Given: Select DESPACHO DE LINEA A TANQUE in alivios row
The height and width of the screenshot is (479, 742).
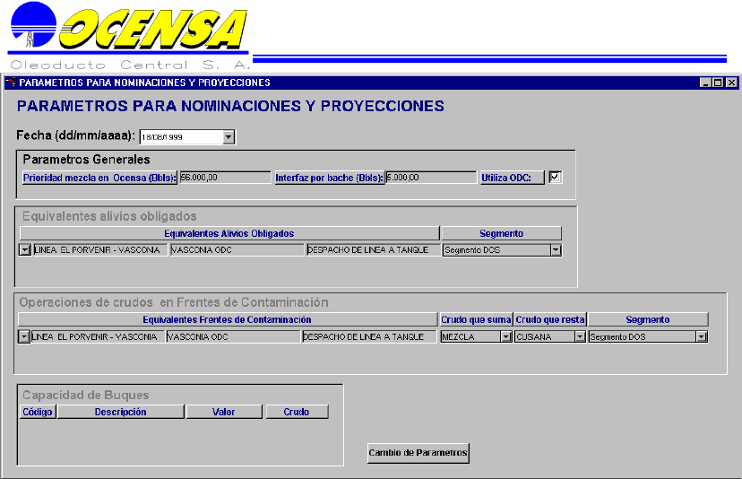Looking at the screenshot, I should tap(373, 249).
